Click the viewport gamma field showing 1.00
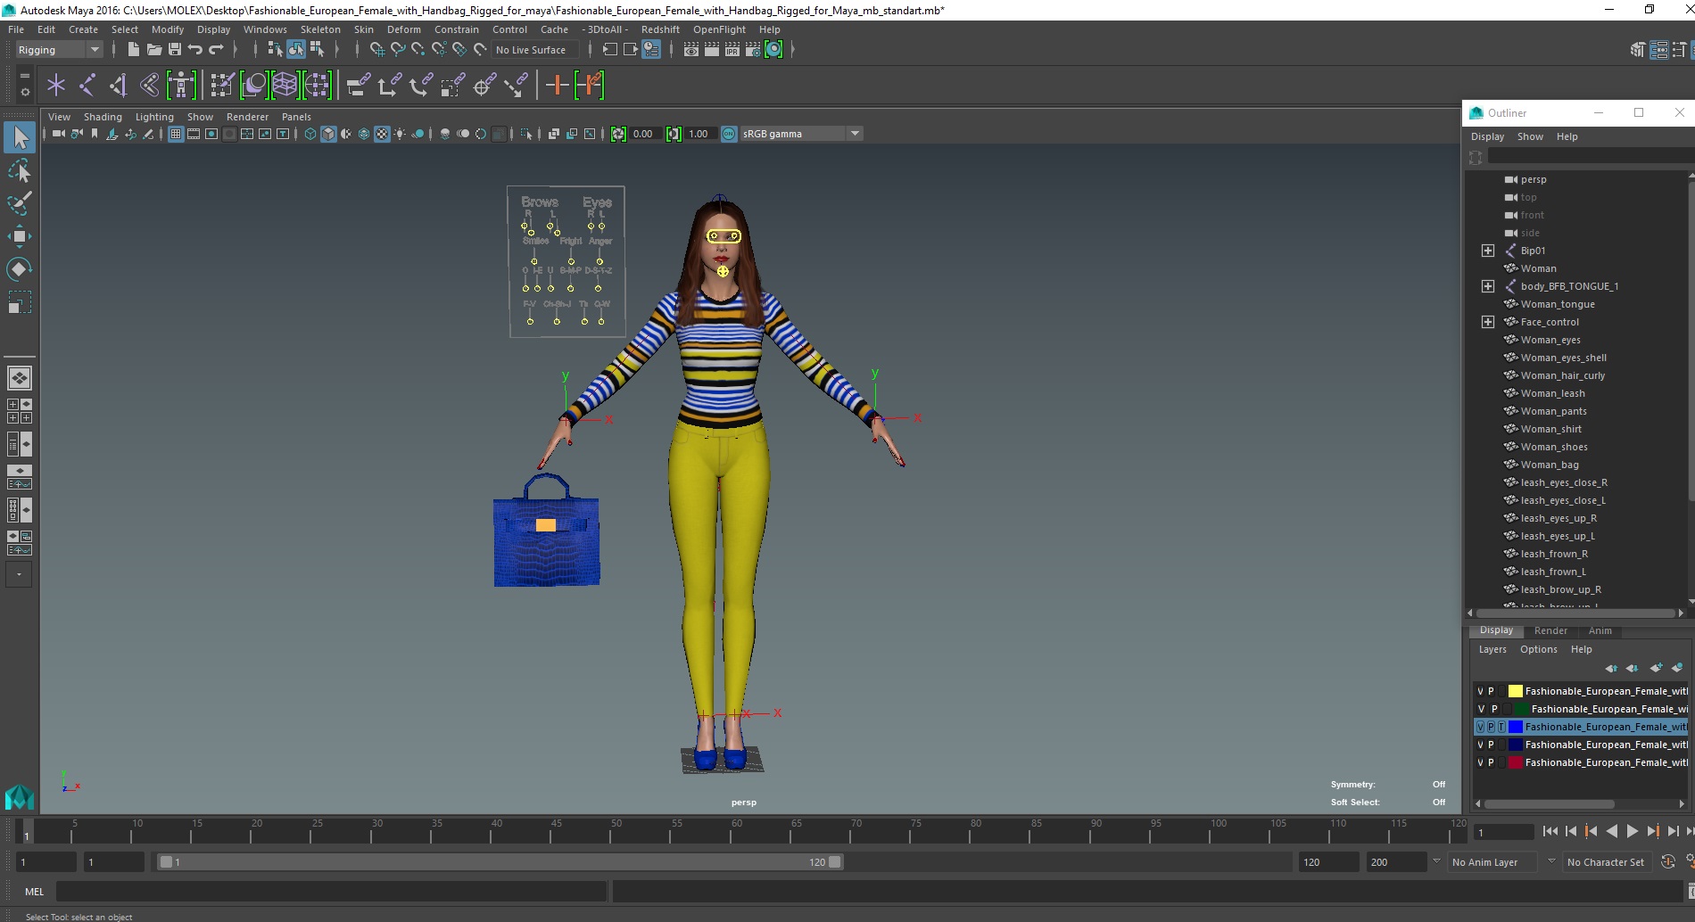This screenshot has width=1695, height=922. (x=699, y=134)
